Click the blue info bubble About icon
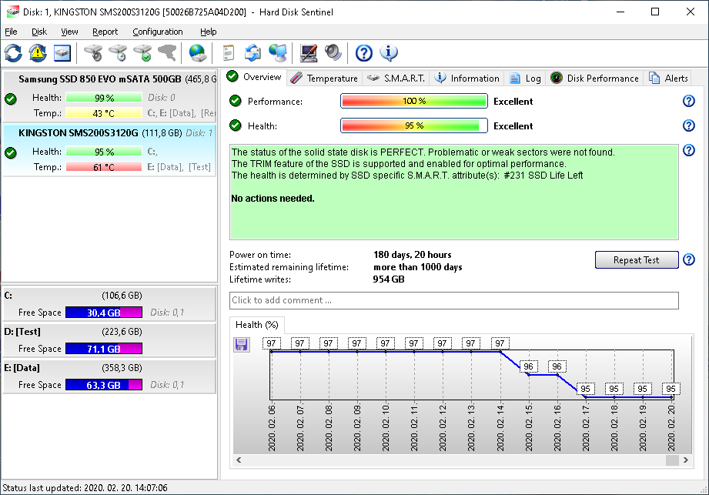709x495 pixels. pyautogui.click(x=389, y=53)
